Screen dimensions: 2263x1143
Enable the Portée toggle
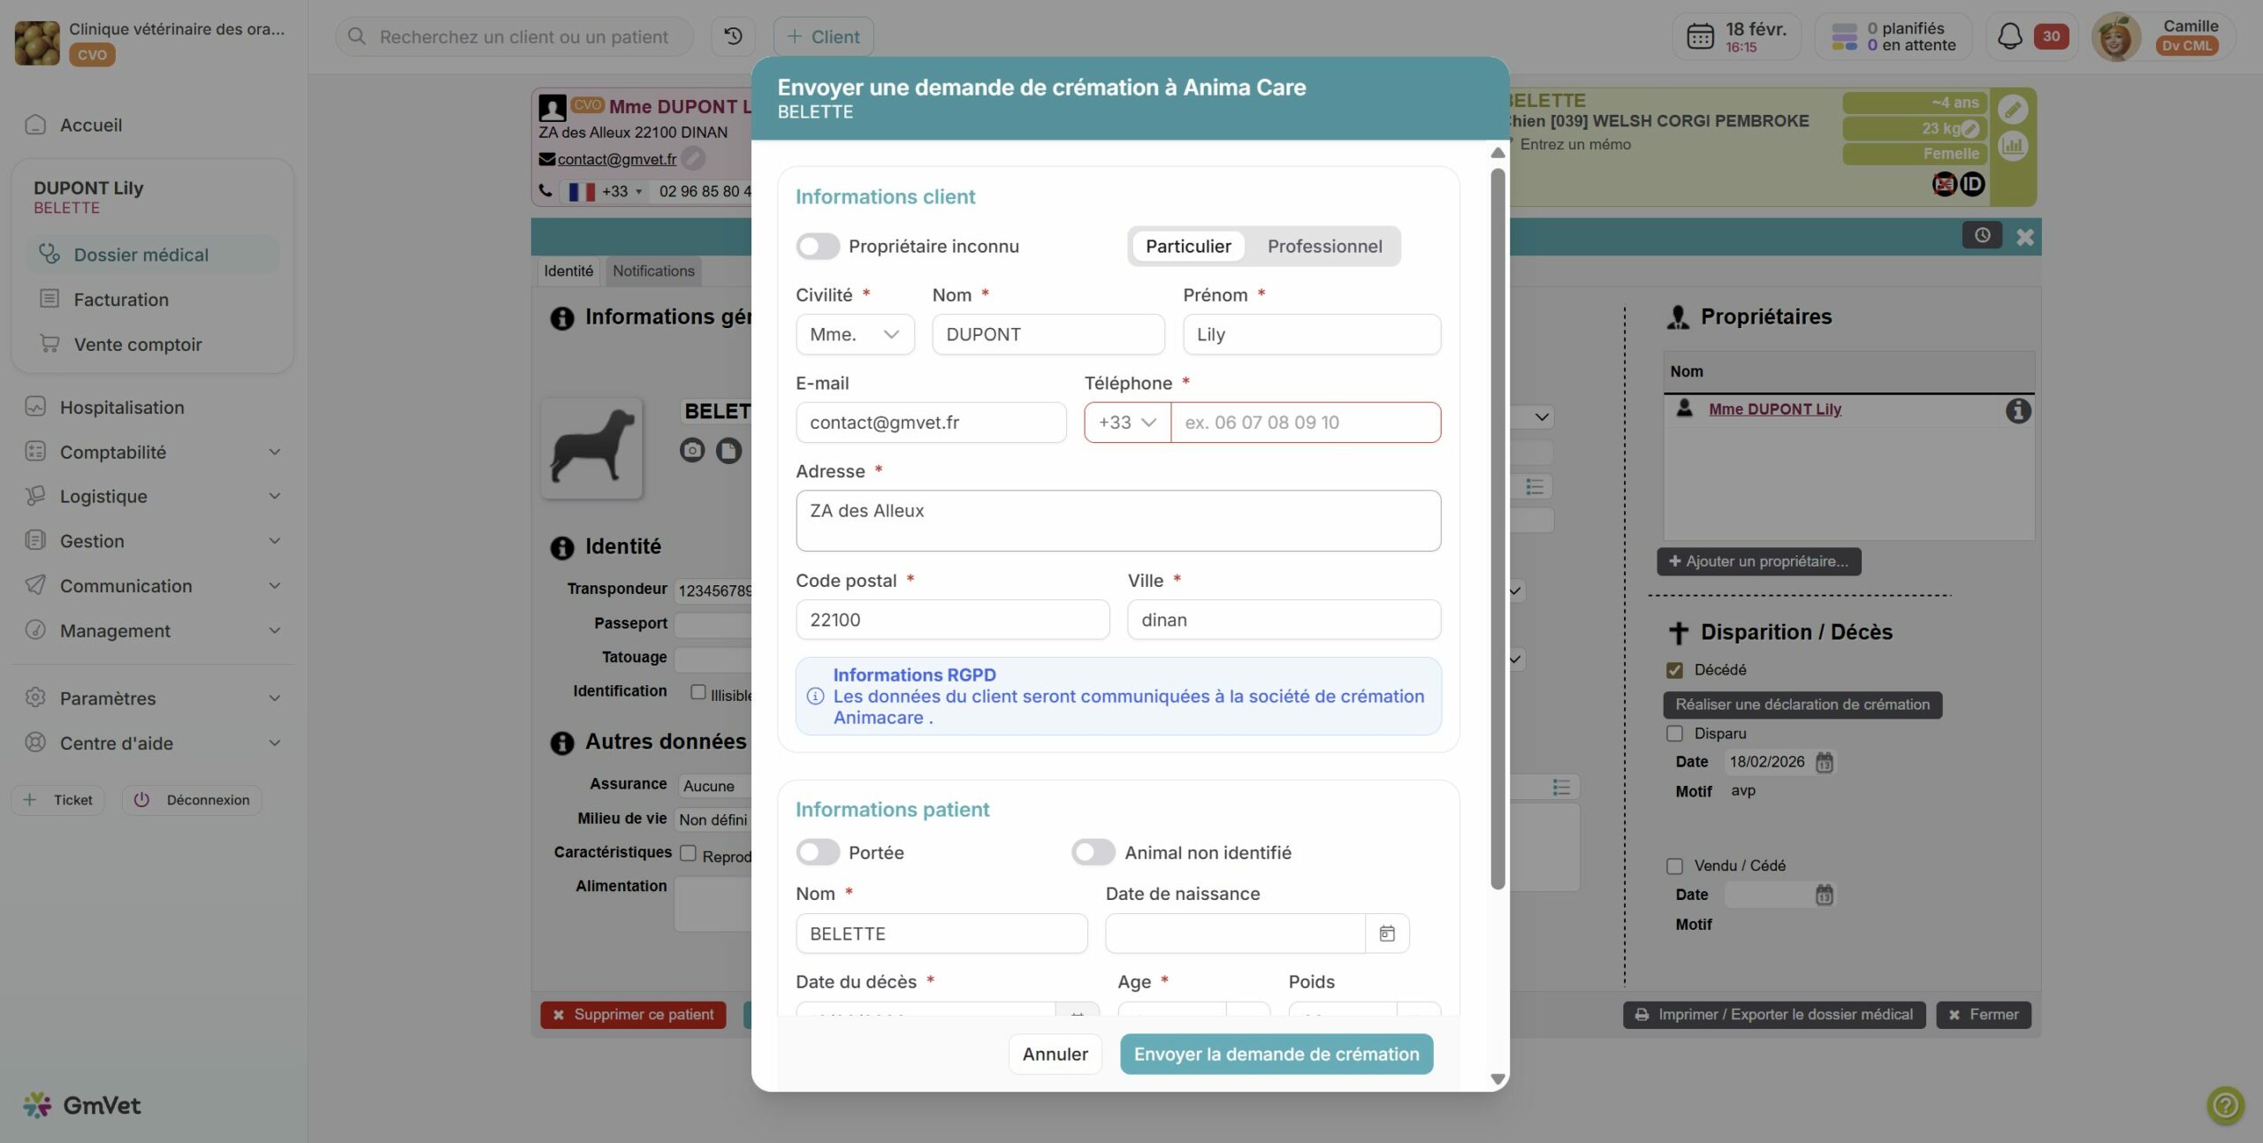[817, 852]
